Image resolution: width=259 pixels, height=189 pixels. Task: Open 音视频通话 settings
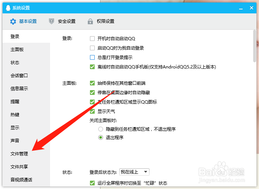pos(26,180)
